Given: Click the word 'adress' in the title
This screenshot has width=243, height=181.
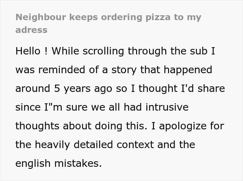Looking at the screenshot, I should coord(31,30).
